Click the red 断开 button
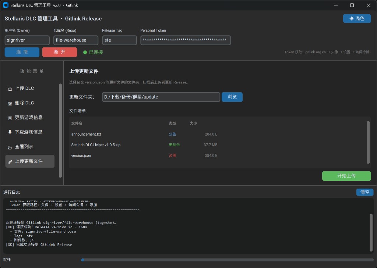The width and height of the screenshot is (377, 268). coord(60,52)
